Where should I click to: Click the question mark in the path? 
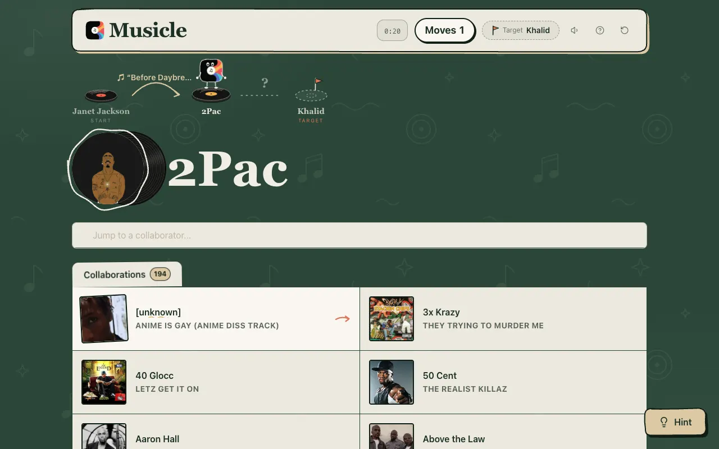coord(265,83)
